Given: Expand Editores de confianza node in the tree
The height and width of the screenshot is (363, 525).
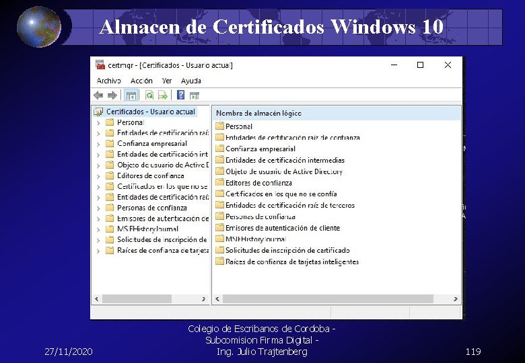Looking at the screenshot, I should (98, 176).
